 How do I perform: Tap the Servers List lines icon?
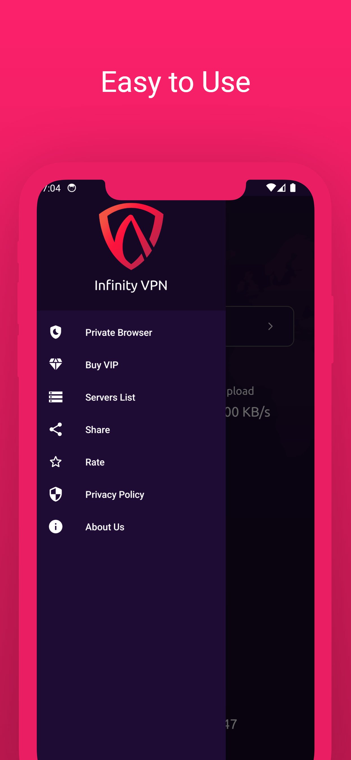(55, 397)
